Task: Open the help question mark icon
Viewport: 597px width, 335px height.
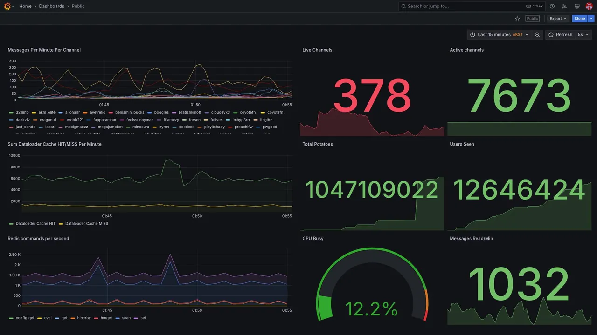Action: point(552,6)
